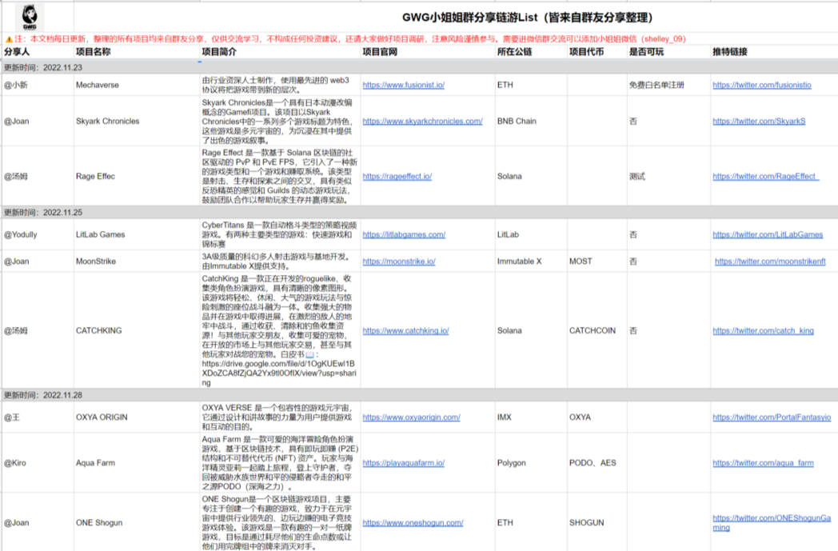Viewport: 838px width, 551px height.
Task: Open the twitter.com/moonstrikenft link
Action: [x=770, y=262]
